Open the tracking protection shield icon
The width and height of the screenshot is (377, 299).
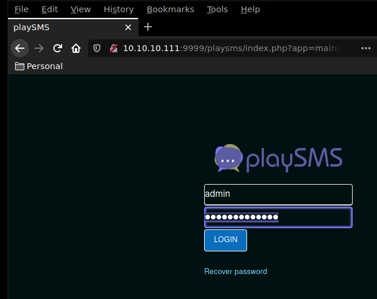(x=97, y=48)
